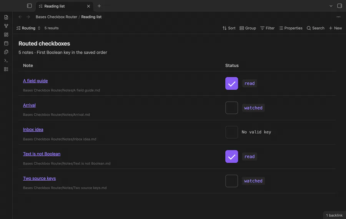Open Search in the base toolbar

[316, 28]
